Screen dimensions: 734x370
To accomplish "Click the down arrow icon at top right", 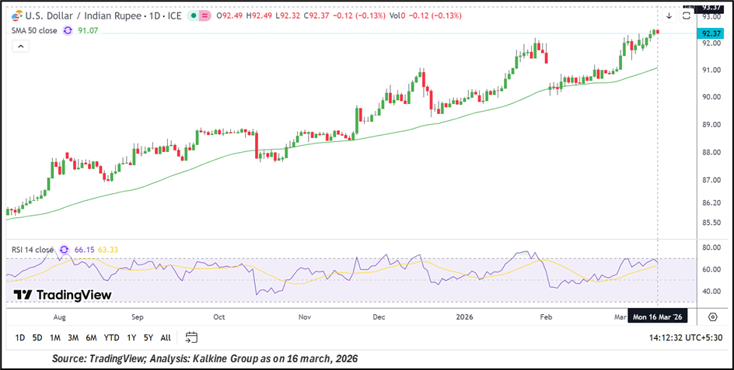I will point(668,16).
